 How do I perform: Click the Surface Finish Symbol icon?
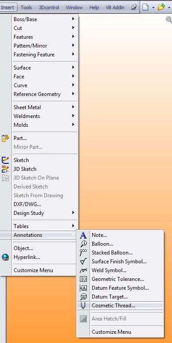pos(83,262)
